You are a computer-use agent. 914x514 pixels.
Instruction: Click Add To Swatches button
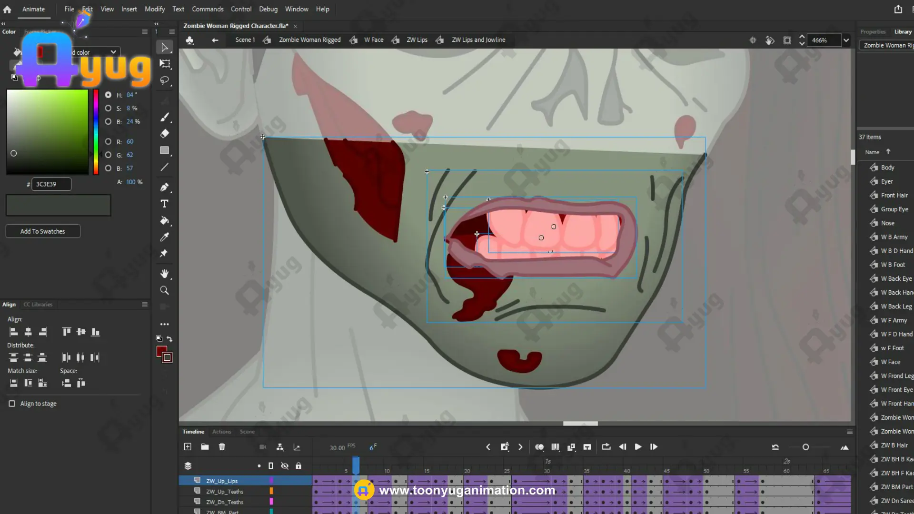point(43,231)
